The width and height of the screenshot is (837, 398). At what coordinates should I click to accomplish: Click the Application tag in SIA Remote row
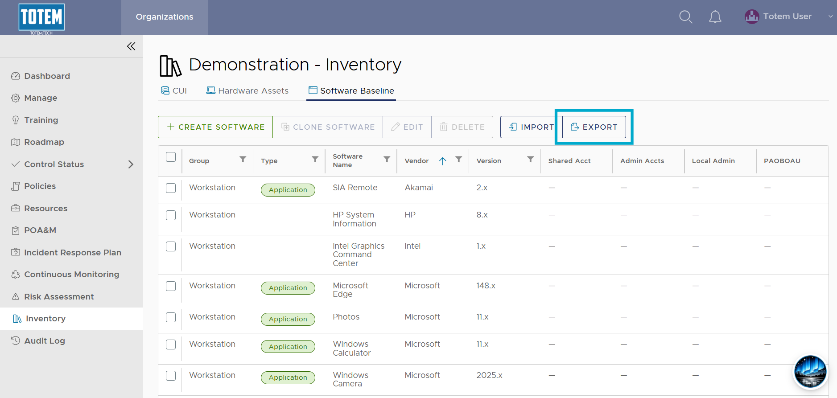click(288, 190)
